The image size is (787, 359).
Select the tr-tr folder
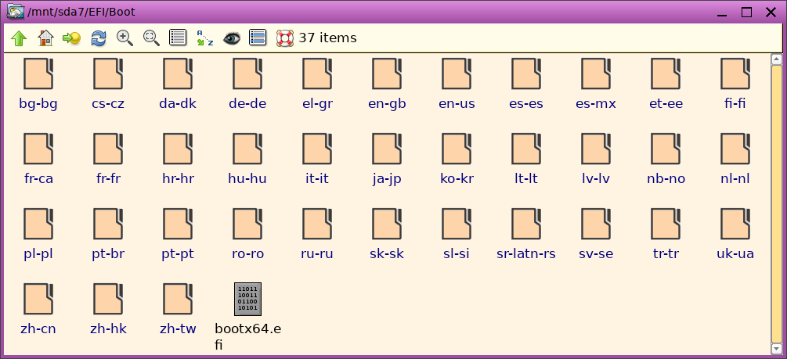tap(666, 234)
